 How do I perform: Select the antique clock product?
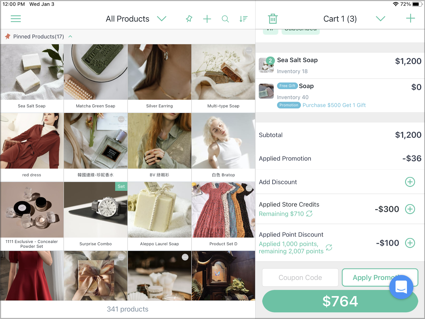click(223, 276)
